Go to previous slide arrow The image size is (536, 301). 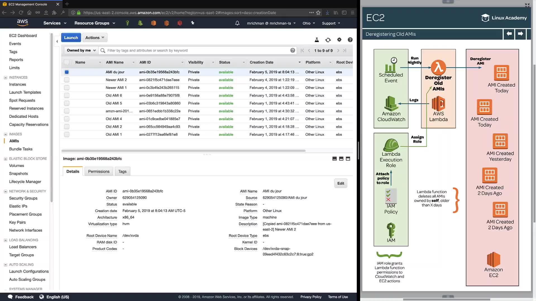click(509, 34)
